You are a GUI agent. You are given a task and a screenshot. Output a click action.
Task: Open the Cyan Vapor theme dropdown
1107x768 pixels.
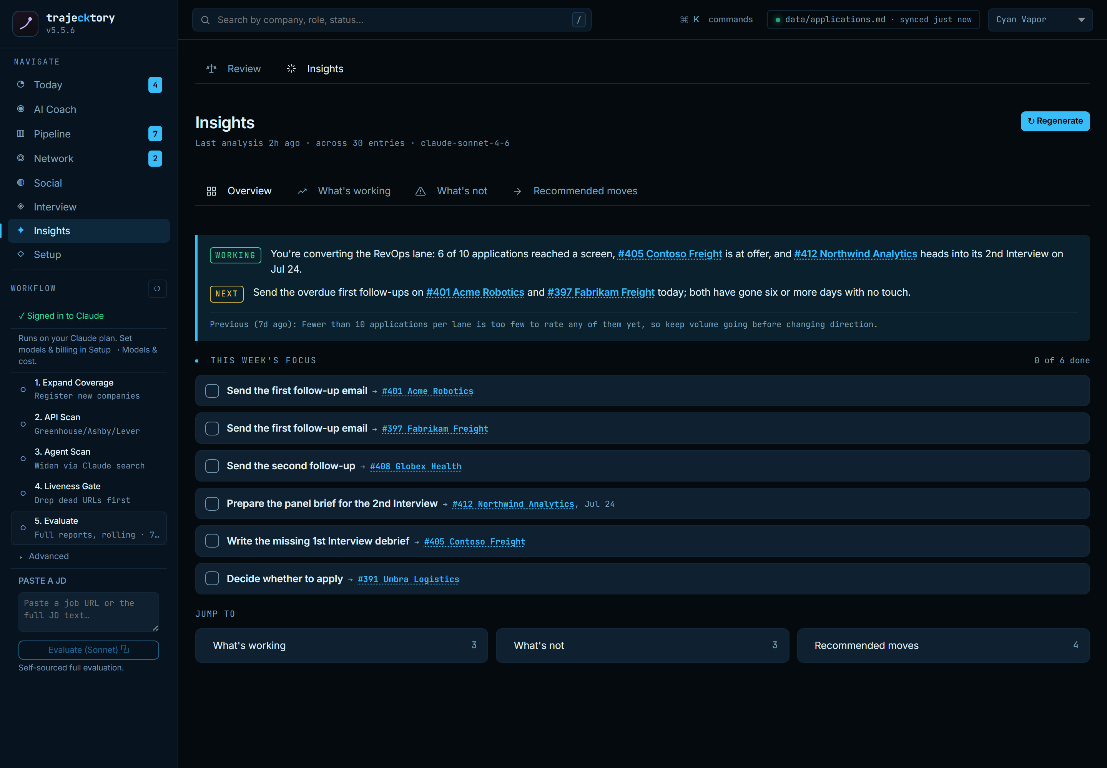[1040, 20]
